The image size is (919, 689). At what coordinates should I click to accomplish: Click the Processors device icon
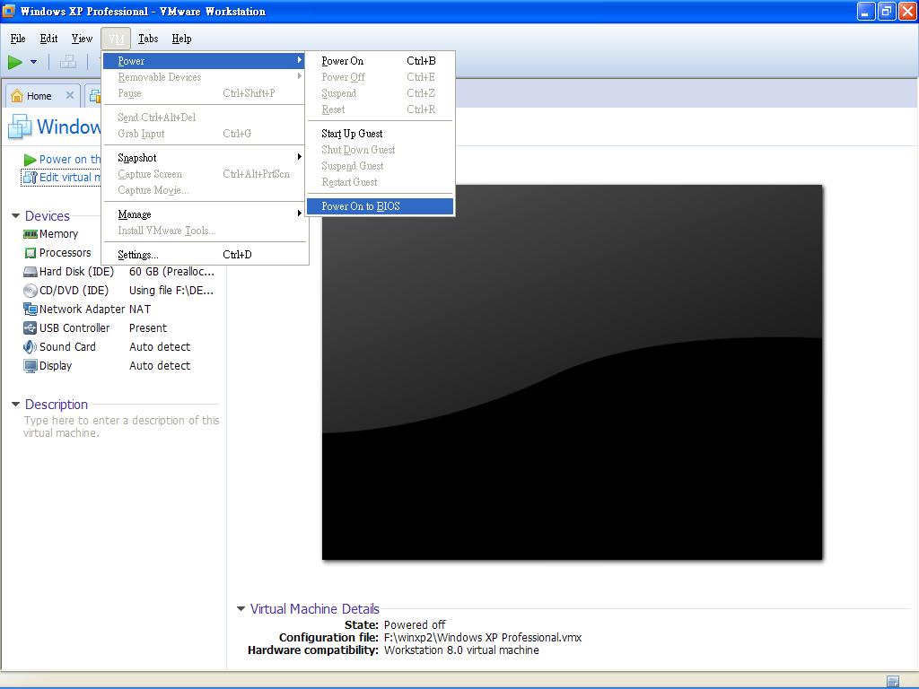(x=31, y=253)
